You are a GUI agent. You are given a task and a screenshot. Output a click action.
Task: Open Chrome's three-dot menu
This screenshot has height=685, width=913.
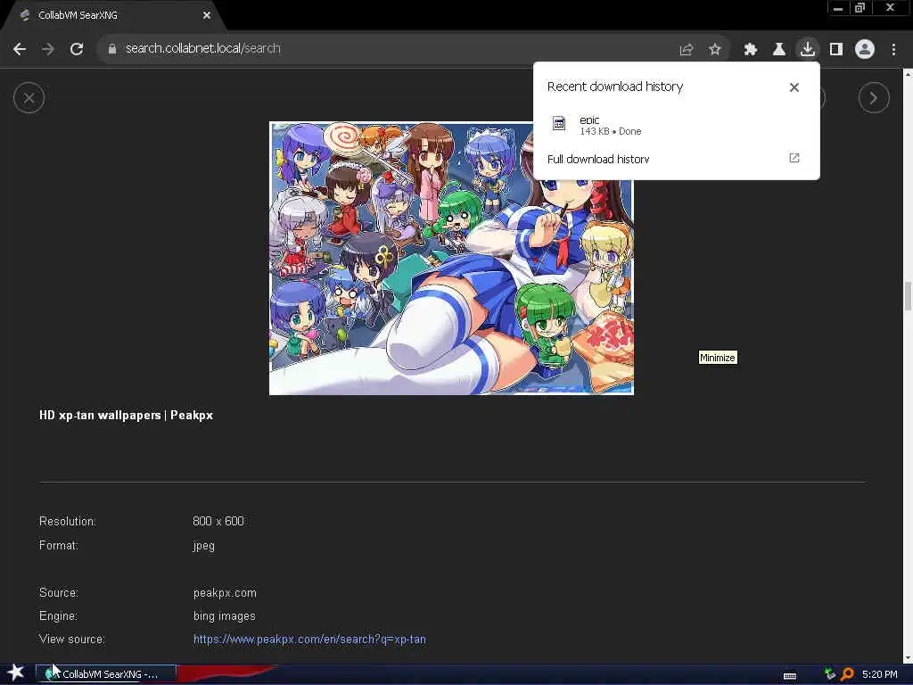point(893,50)
